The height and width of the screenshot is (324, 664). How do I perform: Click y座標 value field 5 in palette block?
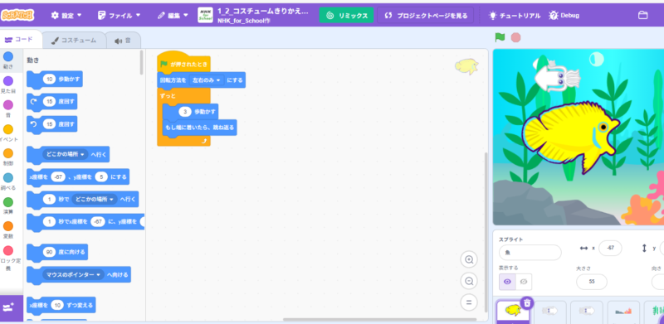101,177
